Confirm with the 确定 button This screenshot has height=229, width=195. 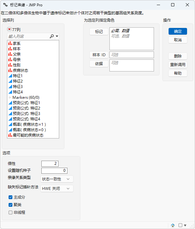[178, 31]
